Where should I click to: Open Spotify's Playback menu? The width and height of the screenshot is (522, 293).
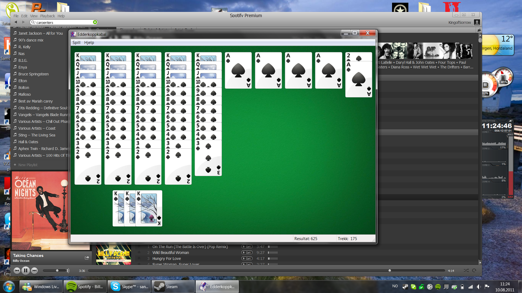(x=48, y=16)
